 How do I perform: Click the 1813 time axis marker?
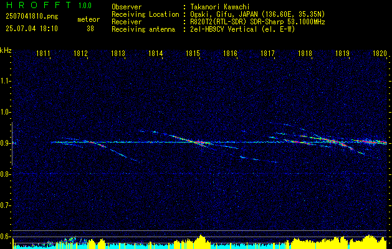pyautogui.click(x=118, y=53)
